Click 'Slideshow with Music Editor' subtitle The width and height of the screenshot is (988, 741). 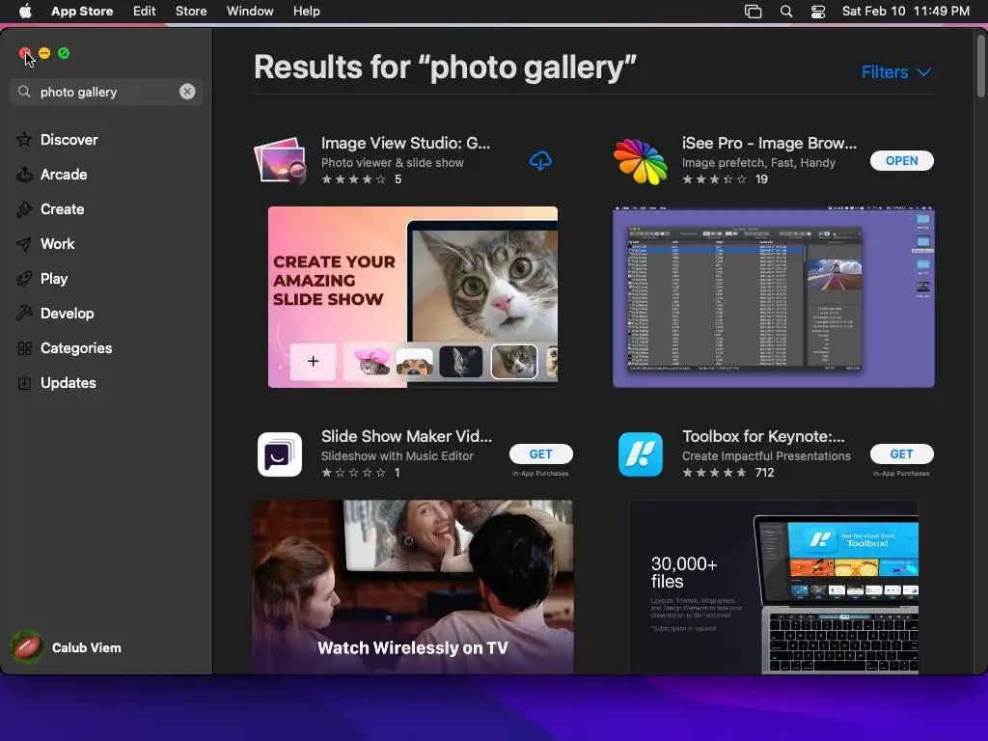pyautogui.click(x=398, y=455)
